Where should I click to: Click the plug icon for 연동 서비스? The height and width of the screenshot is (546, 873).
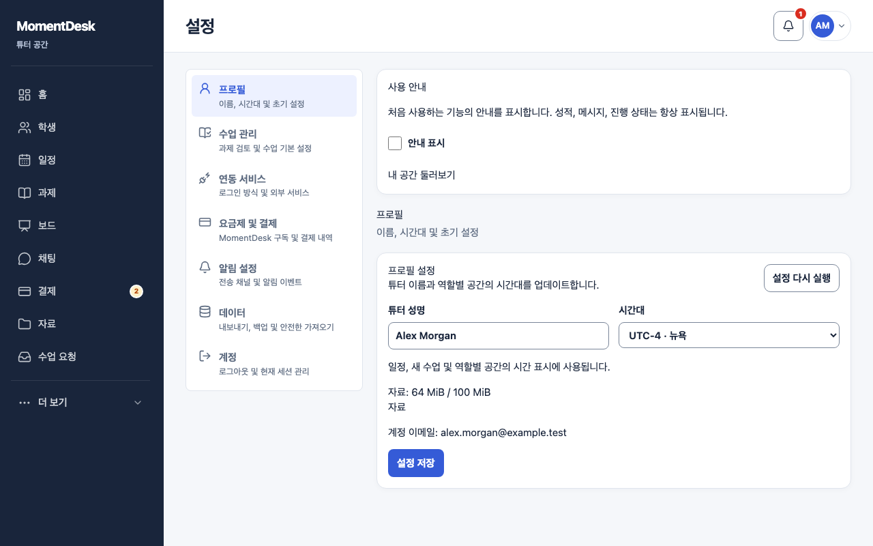click(x=205, y=178)
